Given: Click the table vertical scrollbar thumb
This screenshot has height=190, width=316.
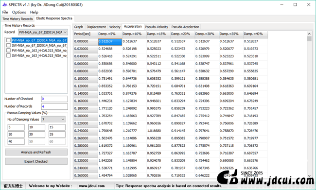Looking at the screenshot, I should click(309, 39).
